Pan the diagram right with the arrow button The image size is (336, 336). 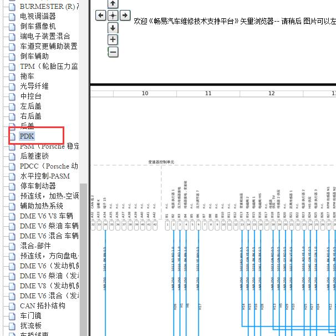coord(125,16)
